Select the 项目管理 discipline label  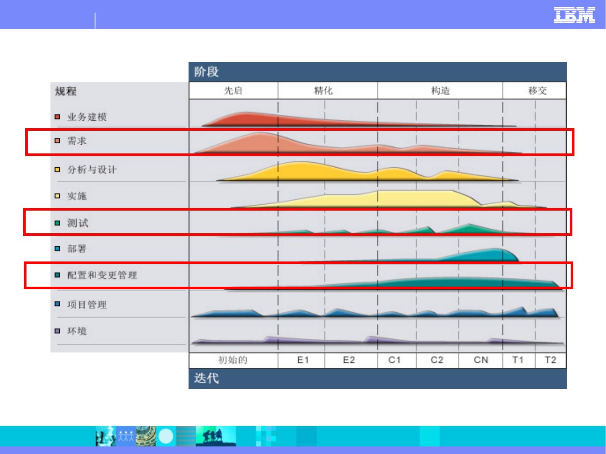tap(87, 304)
